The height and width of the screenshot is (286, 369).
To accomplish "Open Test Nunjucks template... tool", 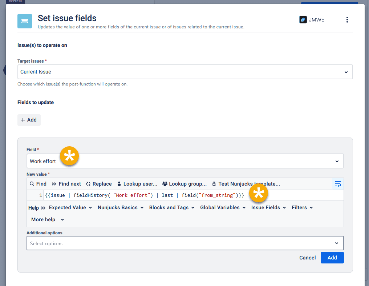I will point(246,184).
